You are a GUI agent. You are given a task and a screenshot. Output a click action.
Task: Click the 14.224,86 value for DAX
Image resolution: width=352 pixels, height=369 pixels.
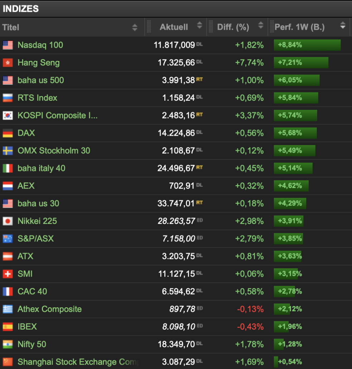[176, 133]
